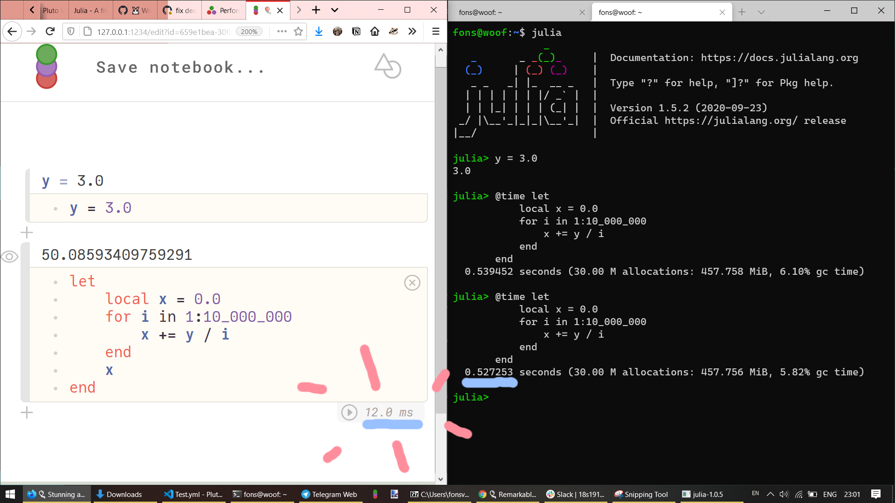This screenshot has height=503, width=895.
Task: Reload the Pluto notebook page
Action: click(50, 32)
